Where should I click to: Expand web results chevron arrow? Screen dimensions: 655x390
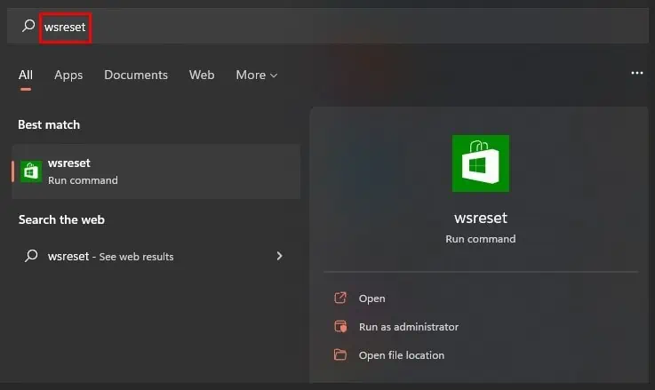pyautogui.click(x=279, y=256)
